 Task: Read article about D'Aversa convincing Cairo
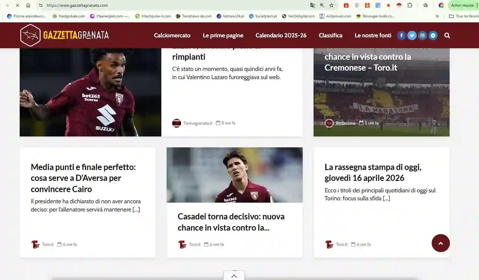pyautogui.click(x=83, y=178)
